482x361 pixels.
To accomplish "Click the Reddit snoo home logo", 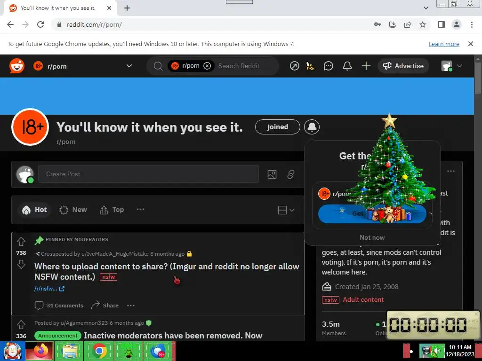I will tap(17, 66).
